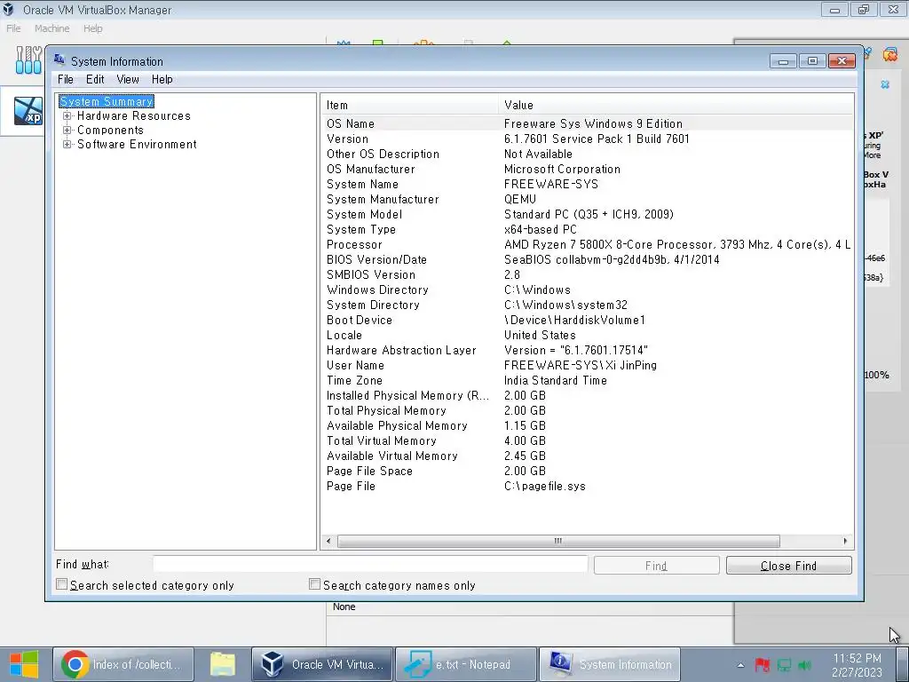Select the Components tree item

point(110,130)
